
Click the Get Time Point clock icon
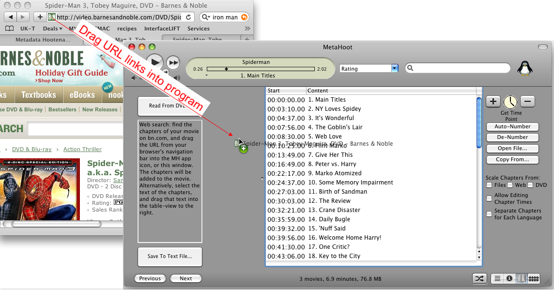[510, 102]
